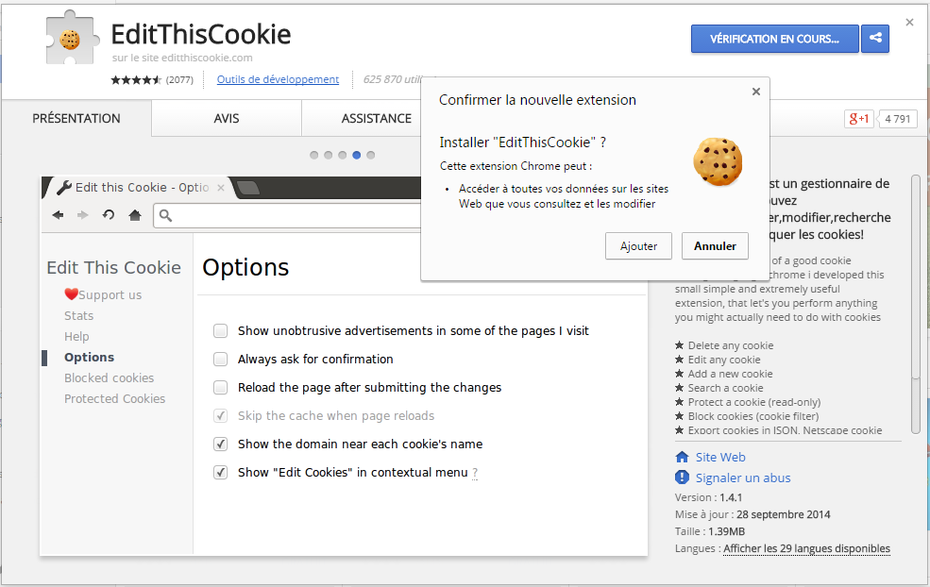Select Protected Cookies in the sidebar
The width and height of the screenshot is (930, 587).
pos(114,398)
